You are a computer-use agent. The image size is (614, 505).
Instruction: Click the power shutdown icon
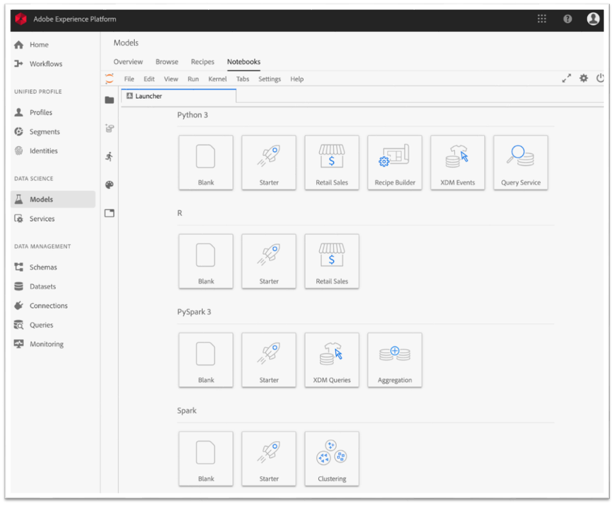[x=600, y=78]
